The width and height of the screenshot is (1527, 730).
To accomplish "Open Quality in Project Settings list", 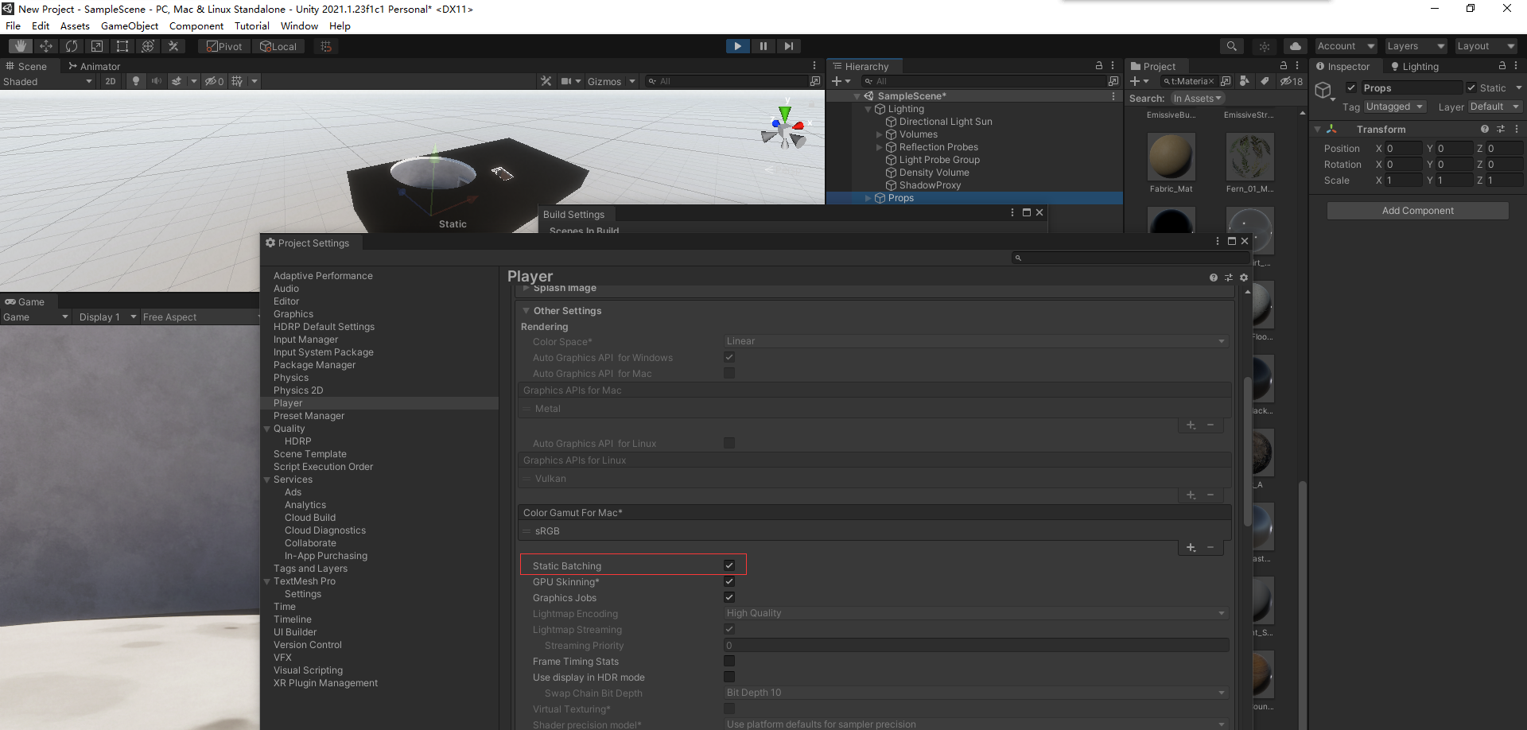I will coord(289,429).
